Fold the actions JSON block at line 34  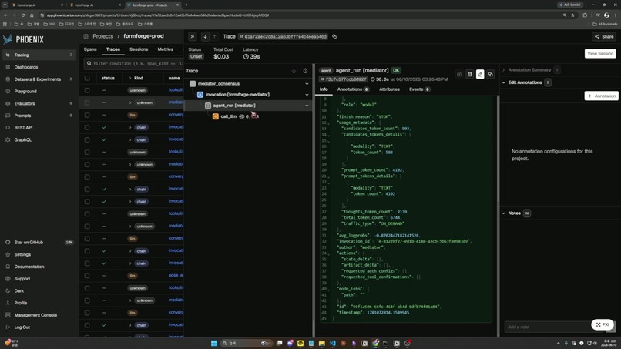[329, 254]
